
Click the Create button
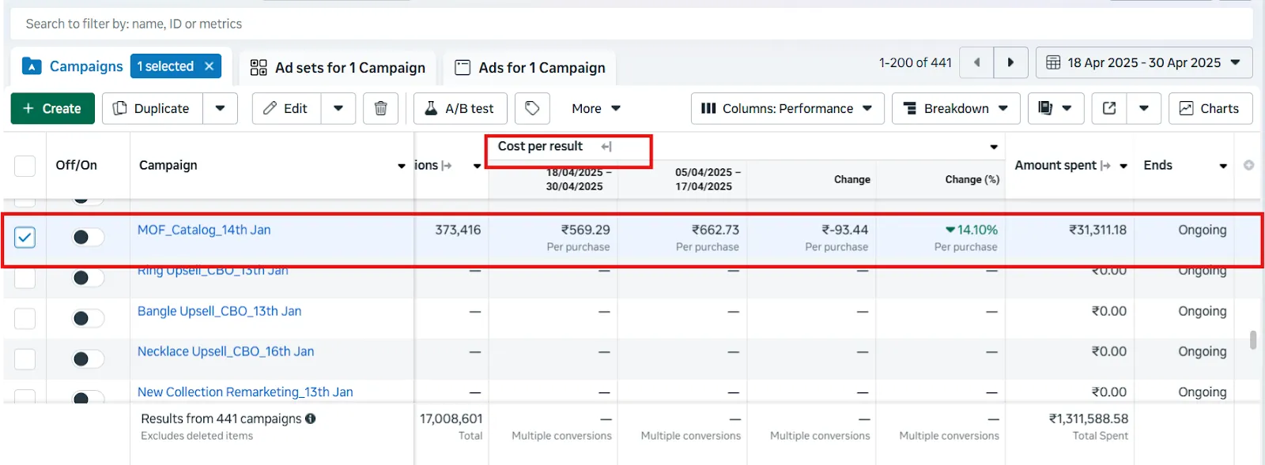coord(52,108)
